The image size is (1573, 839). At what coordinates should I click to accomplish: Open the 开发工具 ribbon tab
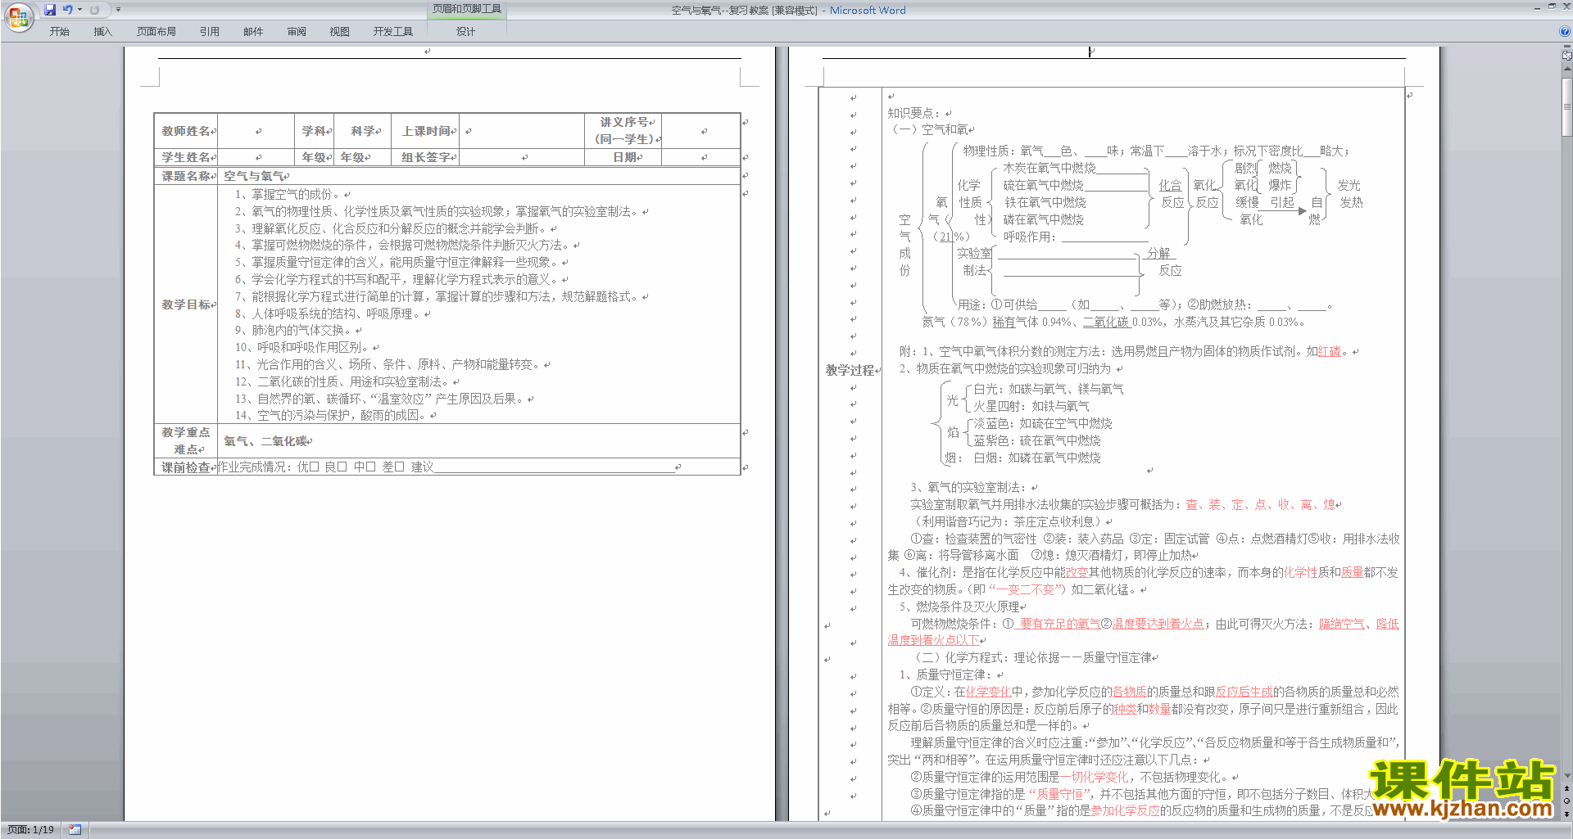pos(393,32)
